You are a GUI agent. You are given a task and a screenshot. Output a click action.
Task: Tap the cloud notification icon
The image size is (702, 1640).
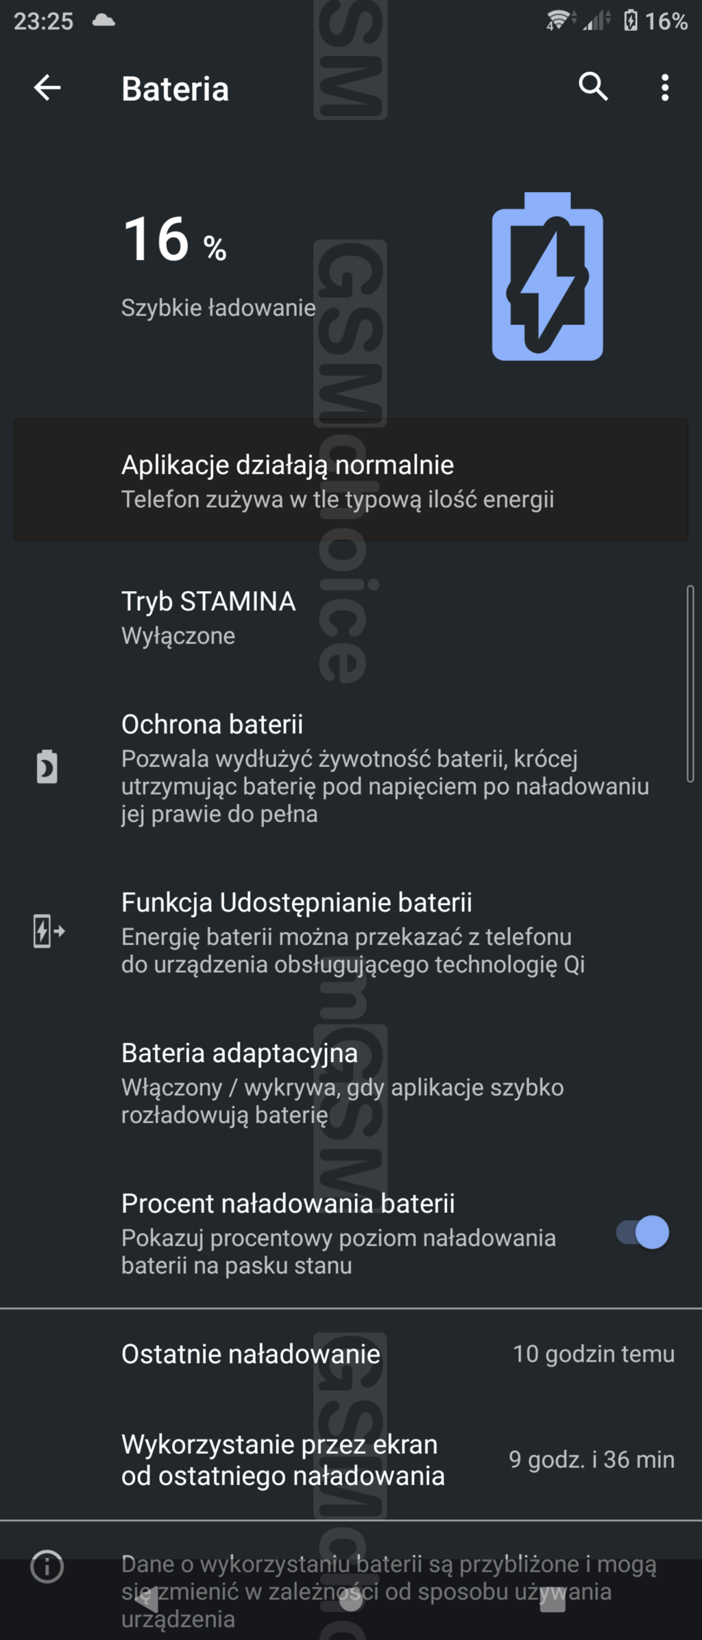point(104,20)
